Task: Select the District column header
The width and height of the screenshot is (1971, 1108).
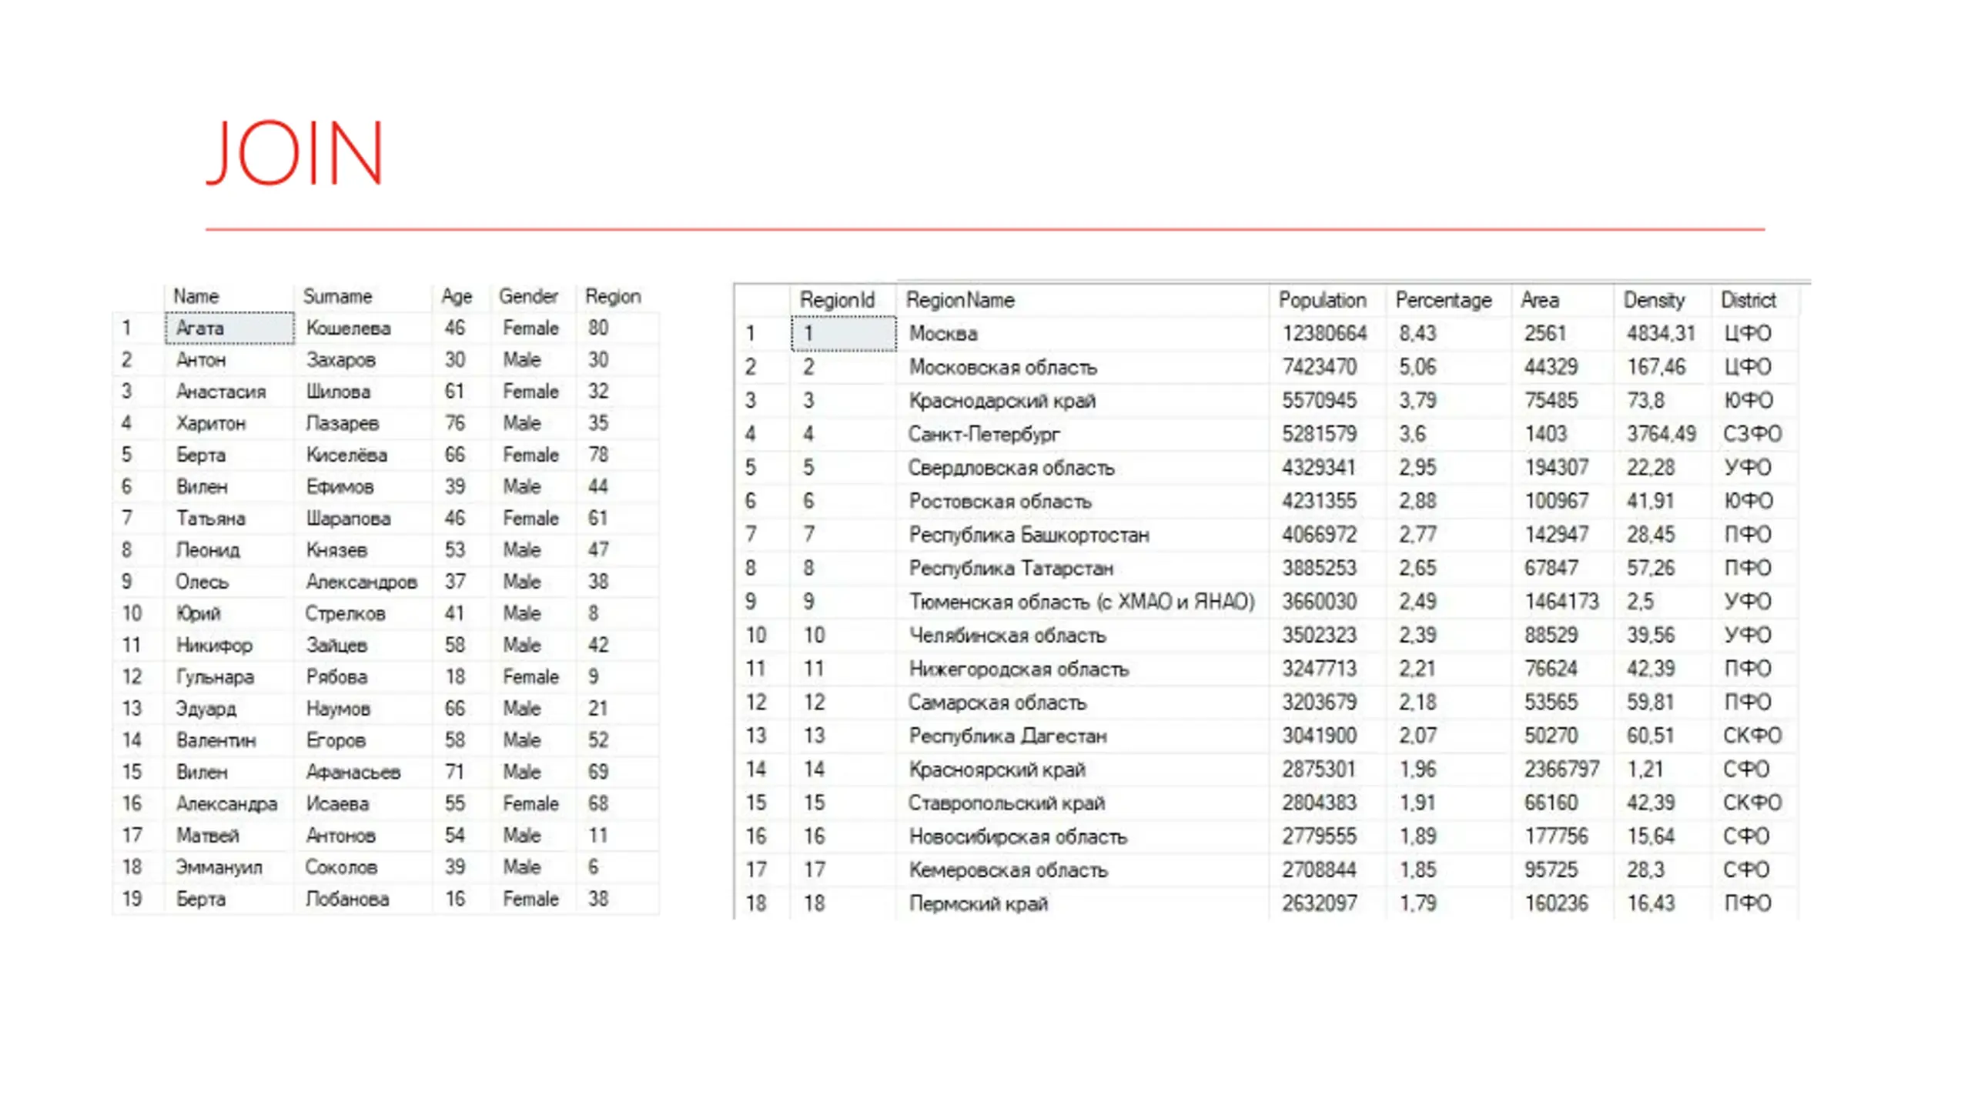Action: tap(1748, 300)
